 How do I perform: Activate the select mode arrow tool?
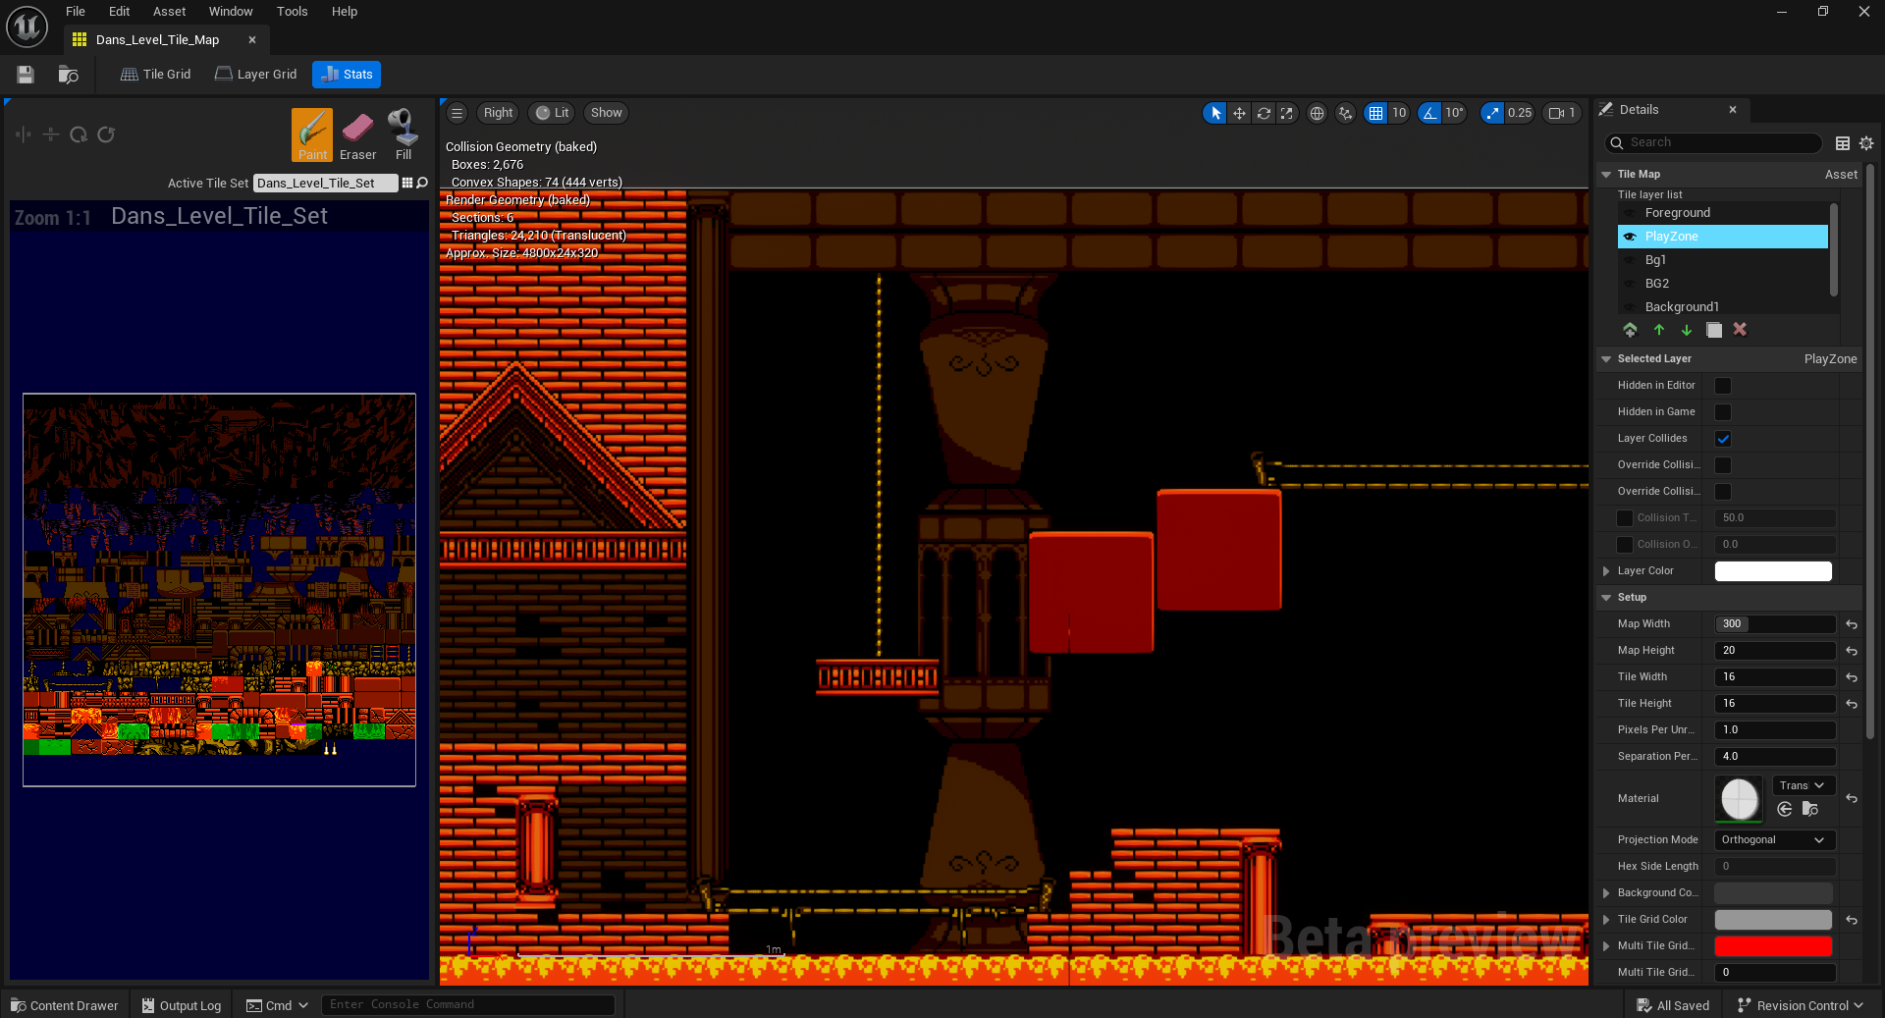(x=1215, y=113)
